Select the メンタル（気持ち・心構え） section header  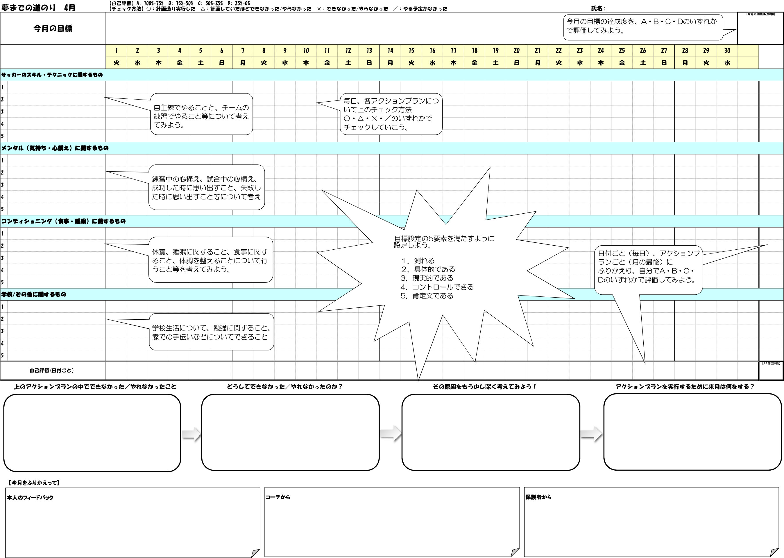pyautogui.click(x=55, y=148)
